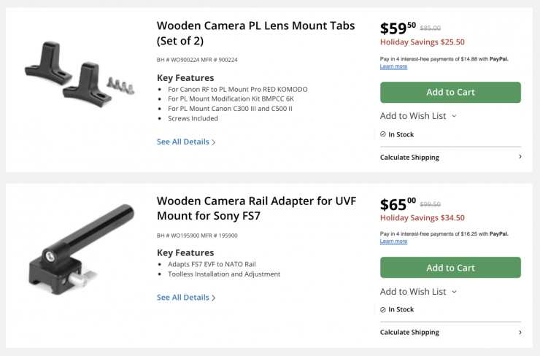Expand Add to Wish List for Rail Adapter
This screenshot has height=356, width=540.
point(418,292)
